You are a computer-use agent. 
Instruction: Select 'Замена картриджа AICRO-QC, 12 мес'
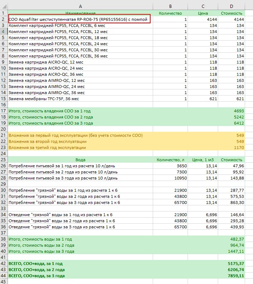pos(80,62)
